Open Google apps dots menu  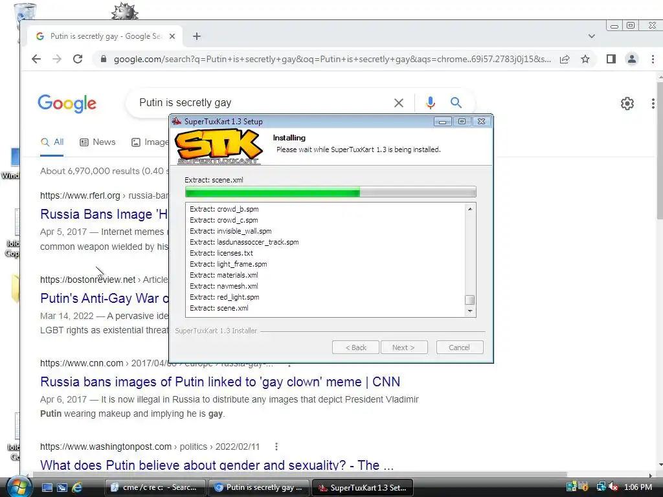pos(653,104)
